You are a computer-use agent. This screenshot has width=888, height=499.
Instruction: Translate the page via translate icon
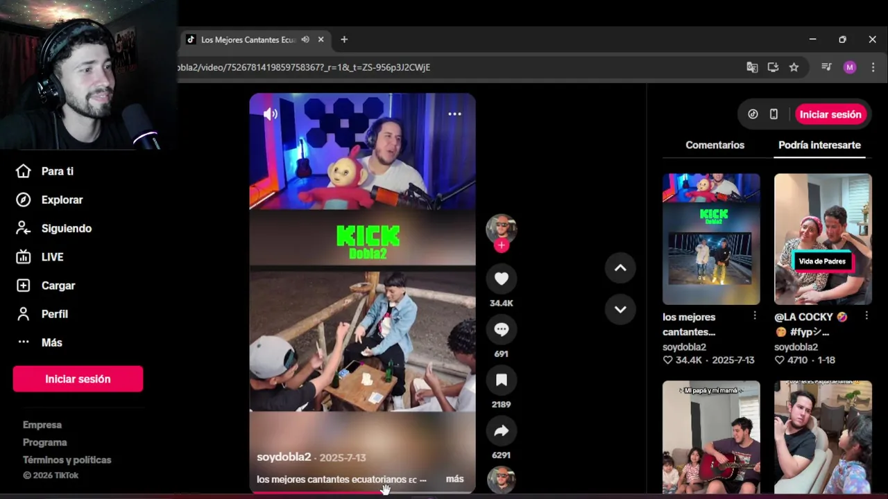[x=752, y=67]
